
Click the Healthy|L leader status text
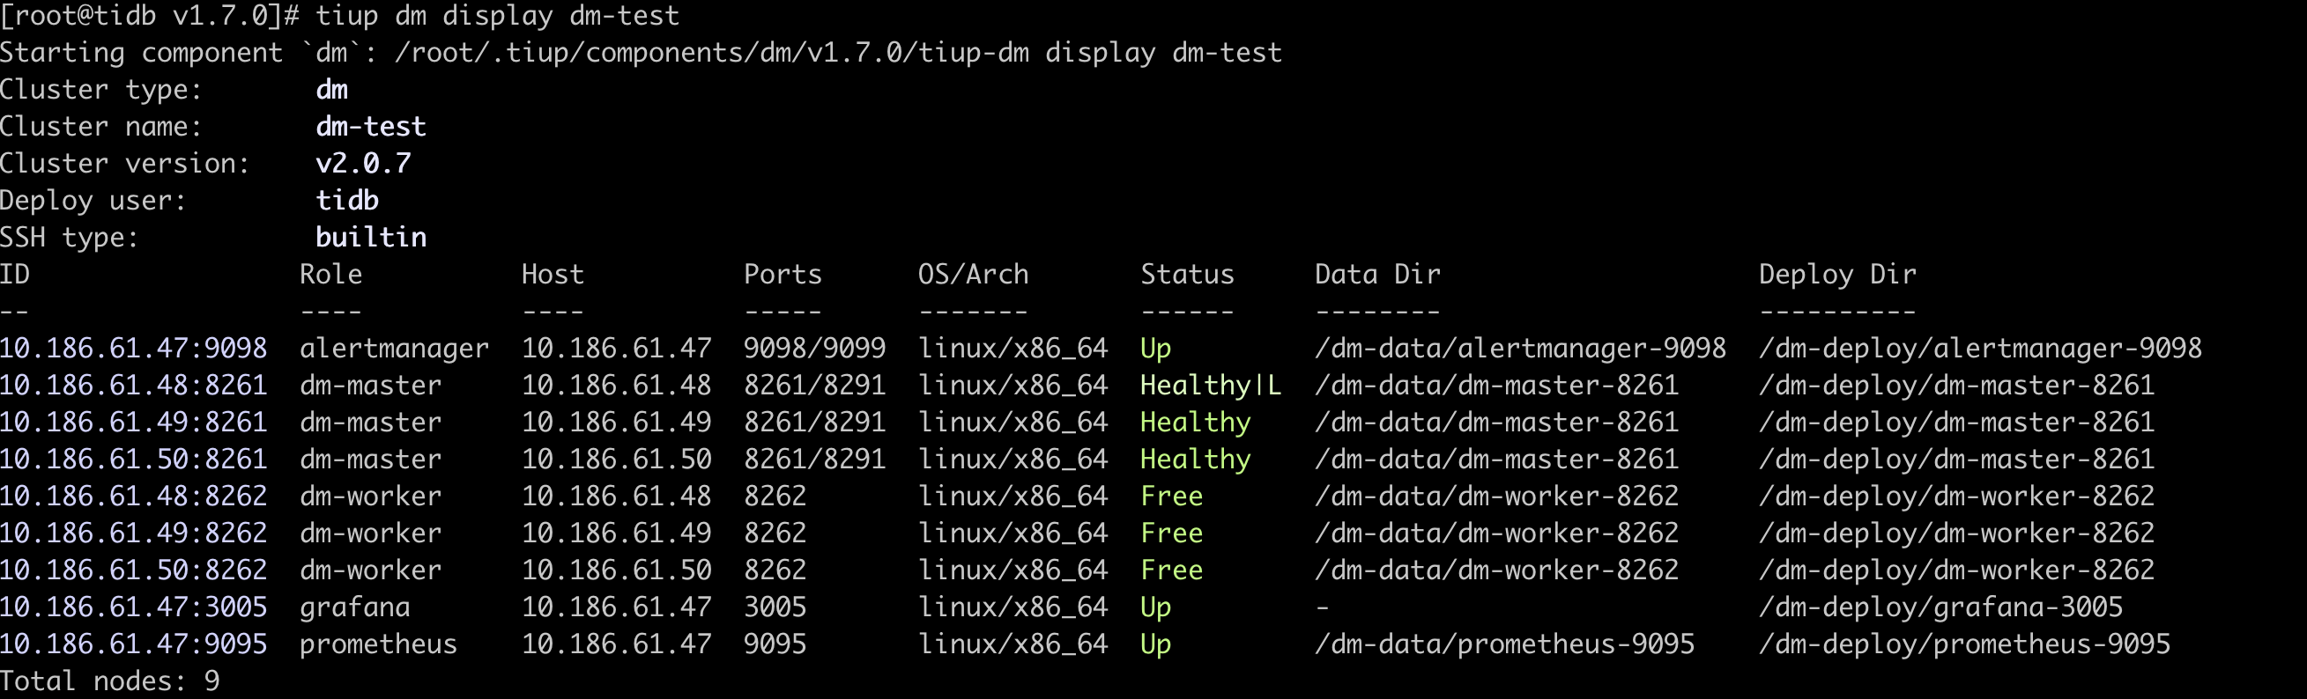[1210, 386]
